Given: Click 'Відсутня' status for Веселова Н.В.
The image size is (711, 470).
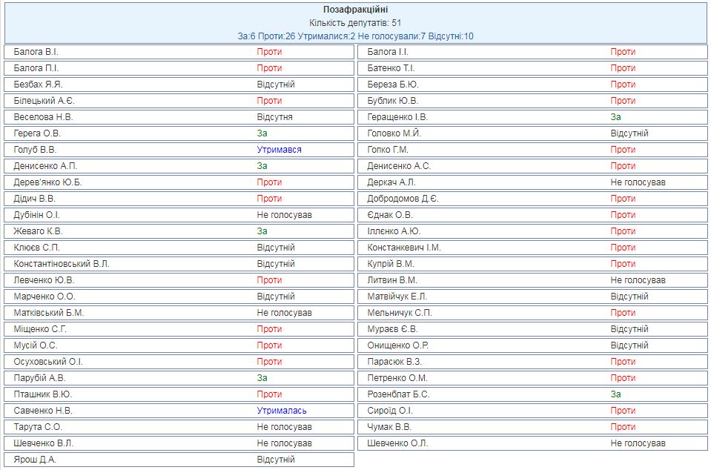Looking at the screenshot, I should click(x=274, y=117).
